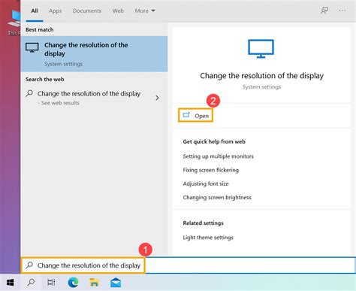
Task: Click magnifier icon beside web search result
Action: point(29,93)
